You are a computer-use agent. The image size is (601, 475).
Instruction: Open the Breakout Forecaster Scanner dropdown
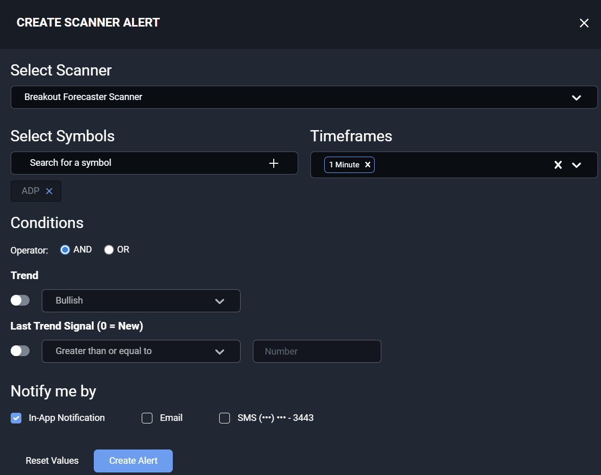click(304, 97)
